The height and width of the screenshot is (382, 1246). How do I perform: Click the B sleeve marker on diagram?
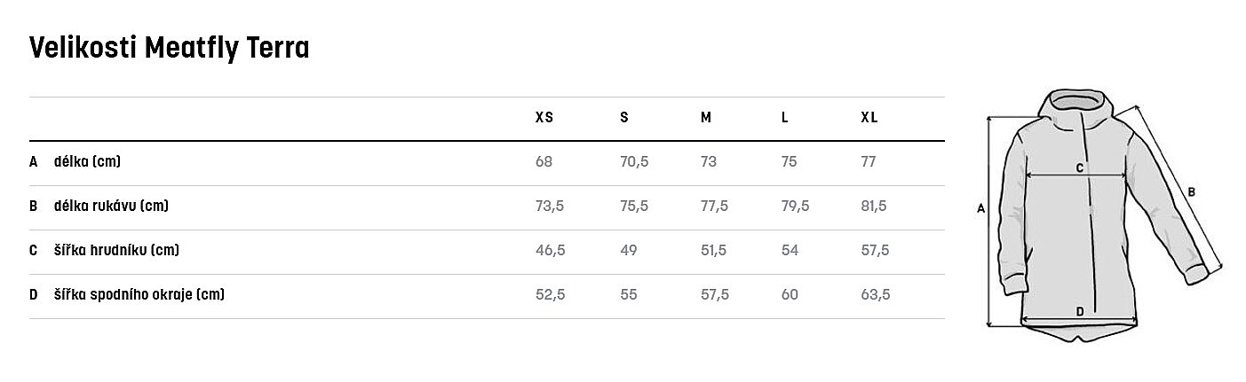[1192, 191]
